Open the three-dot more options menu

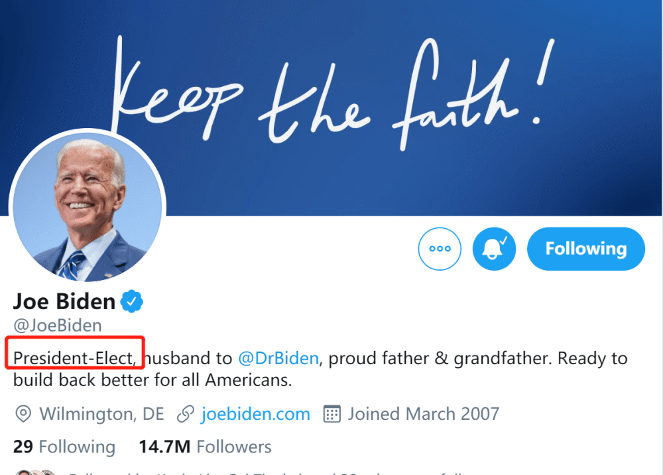point(440,249)
